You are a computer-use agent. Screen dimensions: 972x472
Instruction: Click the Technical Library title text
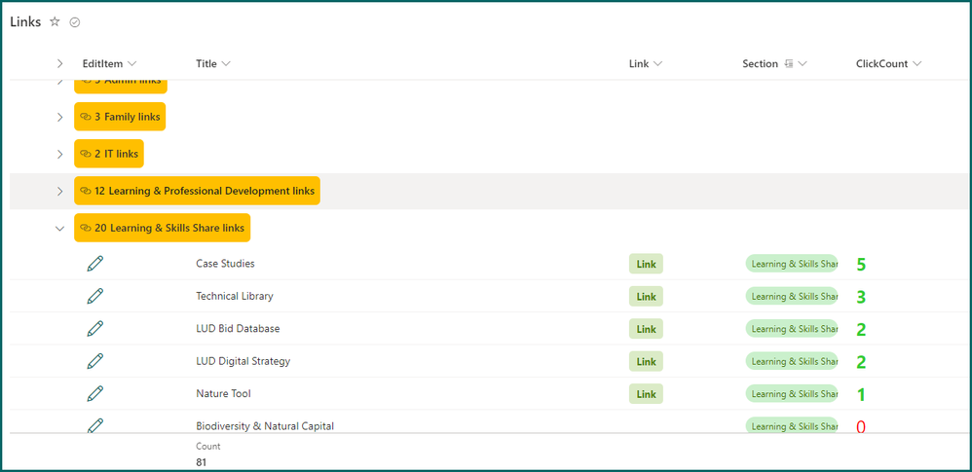pyautogui.click(x=235, y=296)
